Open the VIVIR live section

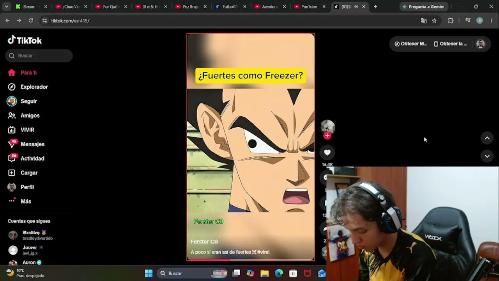pos(21,130)
